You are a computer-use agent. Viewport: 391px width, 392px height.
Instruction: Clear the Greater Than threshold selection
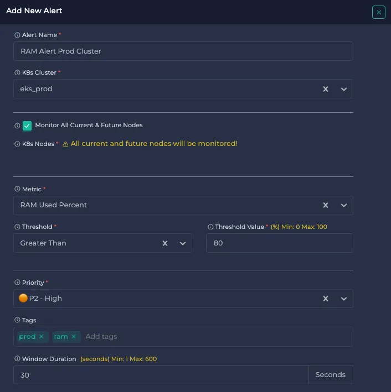[x=165, y=243]
